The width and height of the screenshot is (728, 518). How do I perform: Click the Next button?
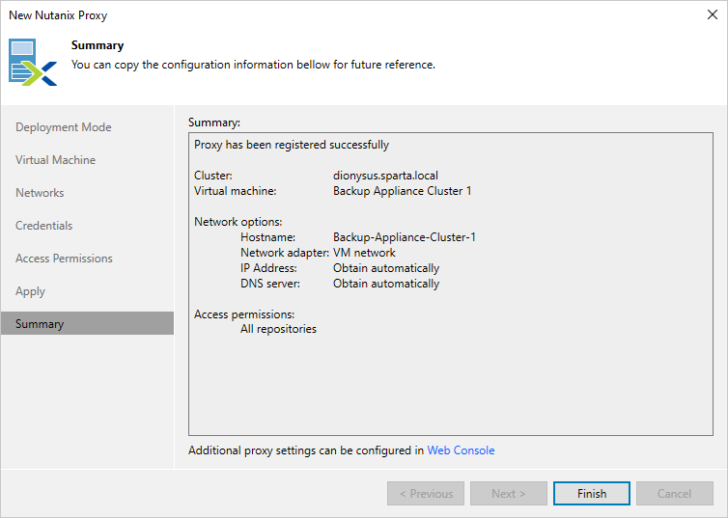point(509,494)
